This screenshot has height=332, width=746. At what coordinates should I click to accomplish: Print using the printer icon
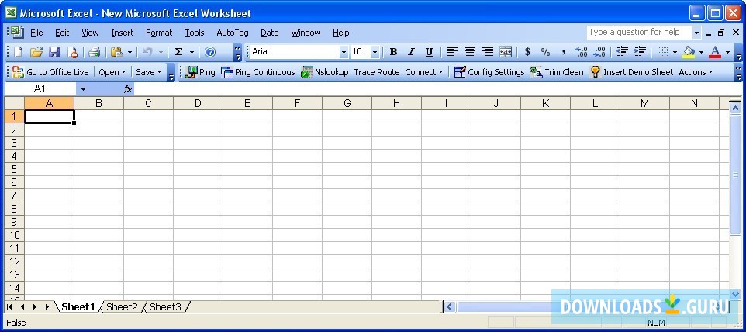pos(94,52)
